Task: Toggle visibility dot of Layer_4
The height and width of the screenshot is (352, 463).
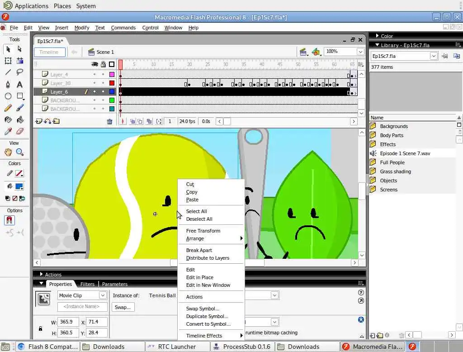Action: click(94, 75)
